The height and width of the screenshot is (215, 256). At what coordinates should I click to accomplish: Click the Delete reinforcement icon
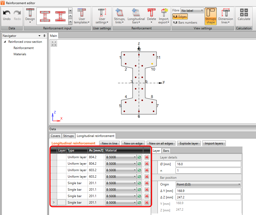152,16
